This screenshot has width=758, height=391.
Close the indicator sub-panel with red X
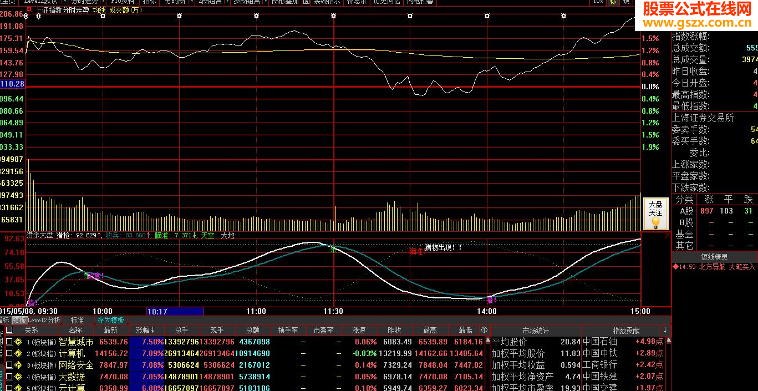coord(668,235)
